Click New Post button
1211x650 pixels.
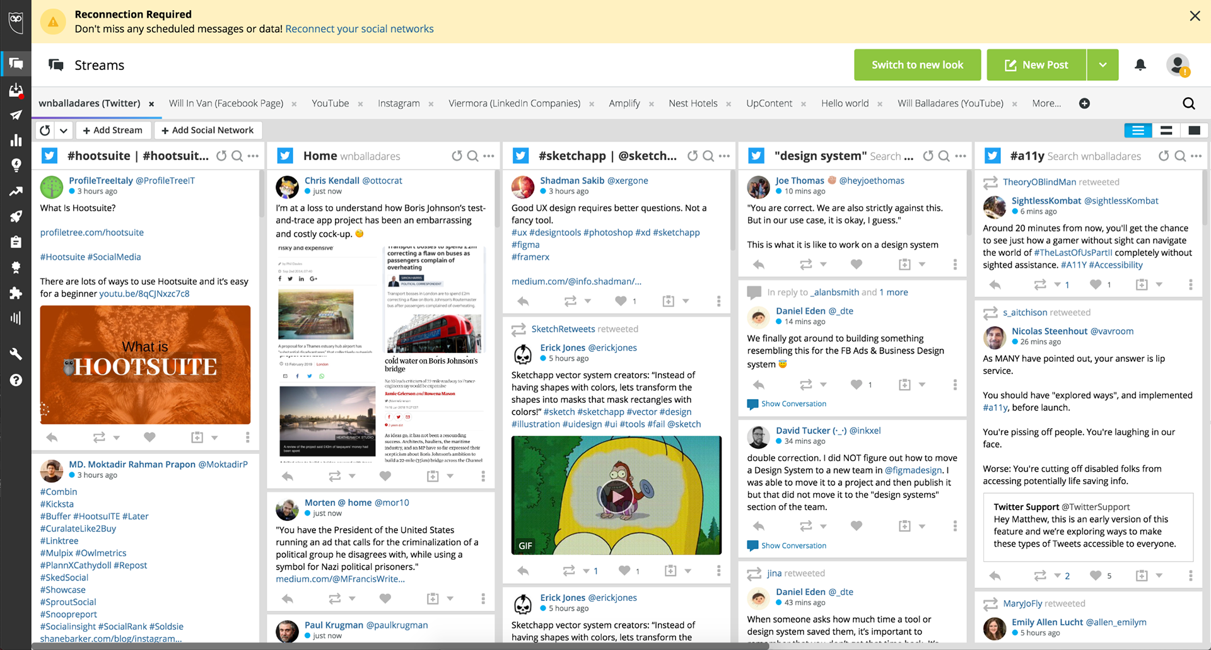pyautogui.click(x=1036, y=65)
